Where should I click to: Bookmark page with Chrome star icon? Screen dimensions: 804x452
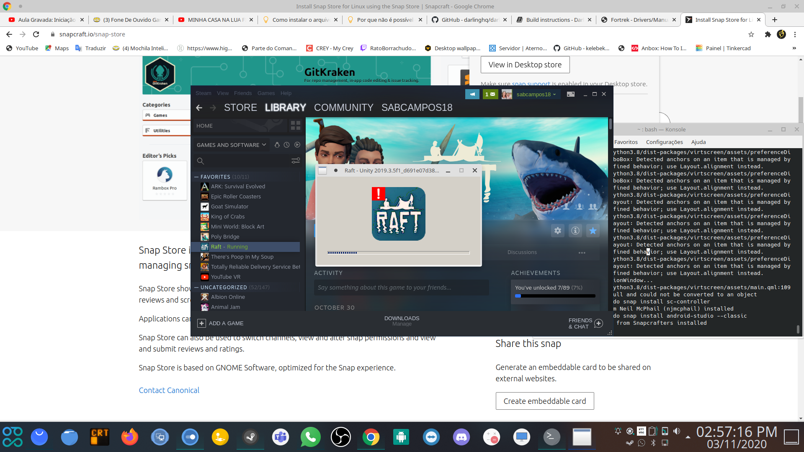click(751, 34)
